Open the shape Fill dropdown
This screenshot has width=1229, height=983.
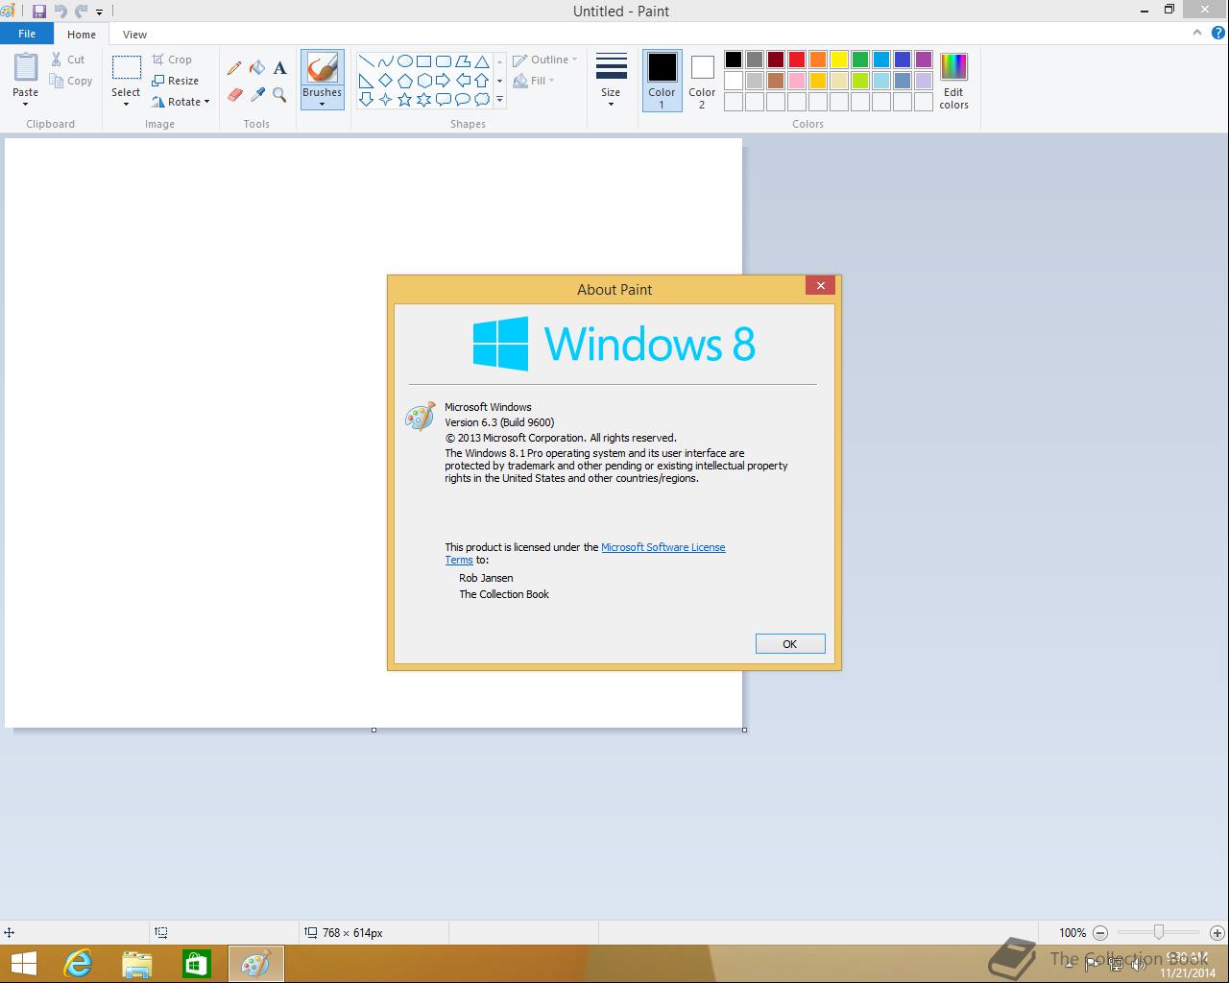[534, 81]
